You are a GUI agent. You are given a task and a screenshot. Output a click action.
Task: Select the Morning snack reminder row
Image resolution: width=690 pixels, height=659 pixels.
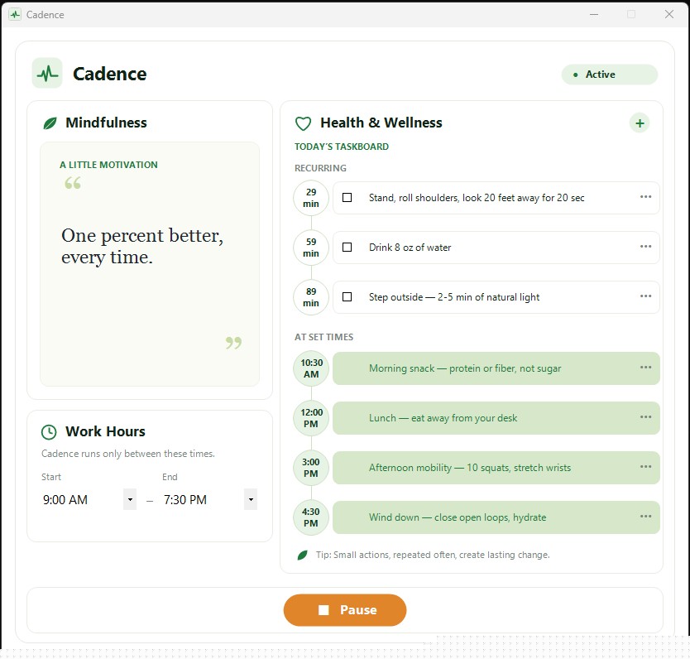coord(496,368)
